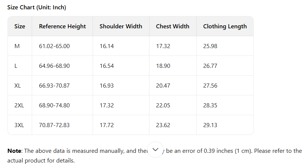The height and width of the screenshot is (164, 306).
Task: Click the 68.90-74.80 reference height cell
Action: pos(54,105)
